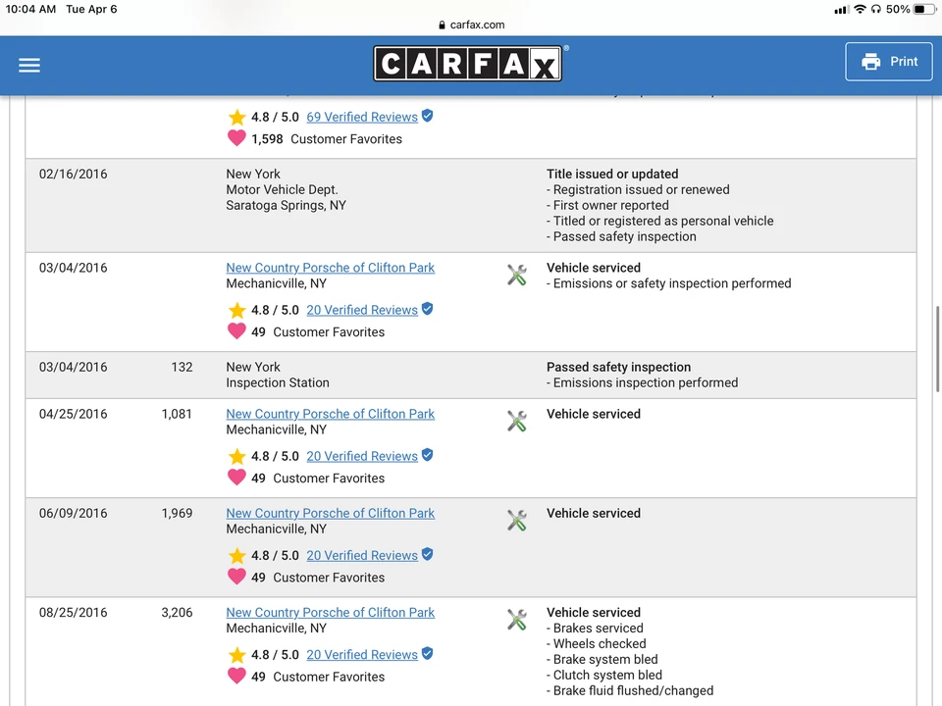The height and width of the screenshot is (706, 942).
Task: Open the 69 Verified Reviews link
Action: tap(362, 117)
